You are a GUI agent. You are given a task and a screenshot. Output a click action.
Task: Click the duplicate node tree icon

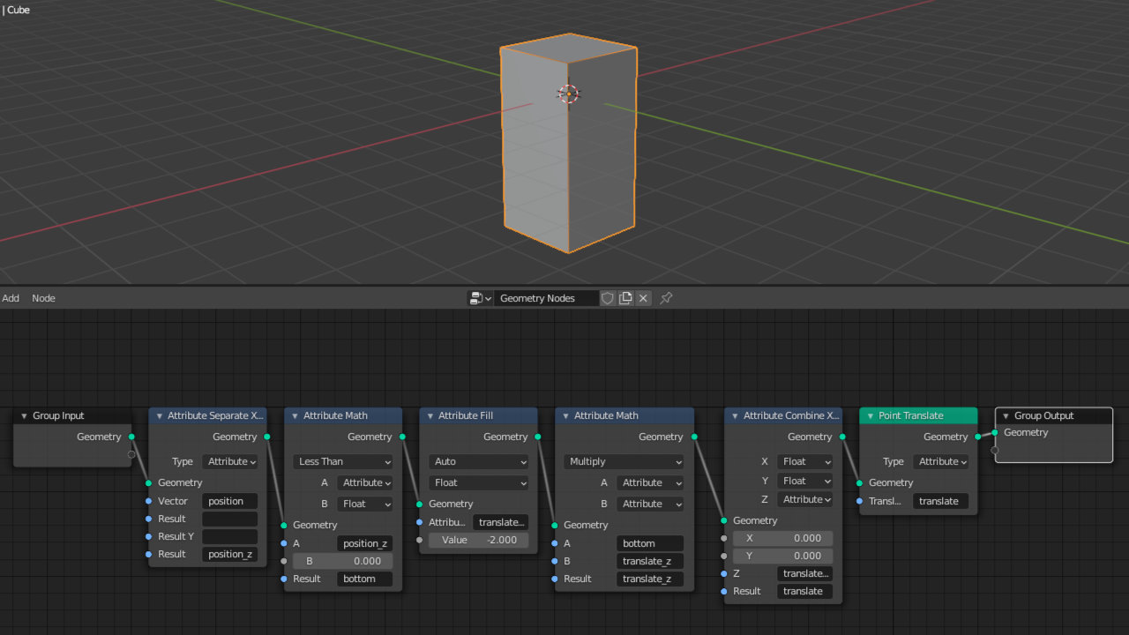[625, 298]
